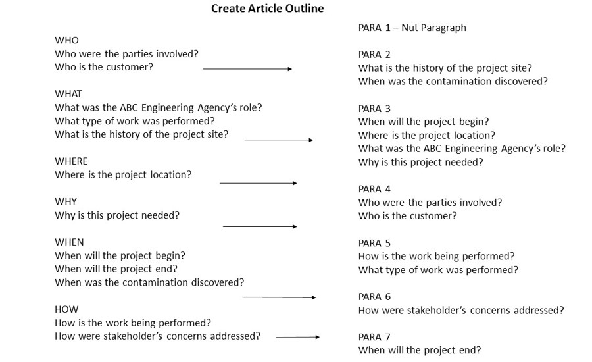
Task: Select the WHAT heading
Action: click(x=68, y=94)
